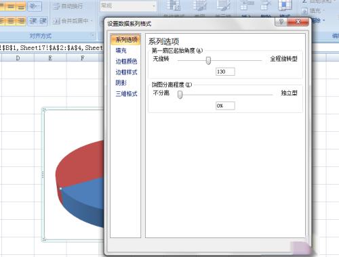The width and height of the screenshot is (339, 257).
Task: Click the cell styles icon
Action: (223, 5)
